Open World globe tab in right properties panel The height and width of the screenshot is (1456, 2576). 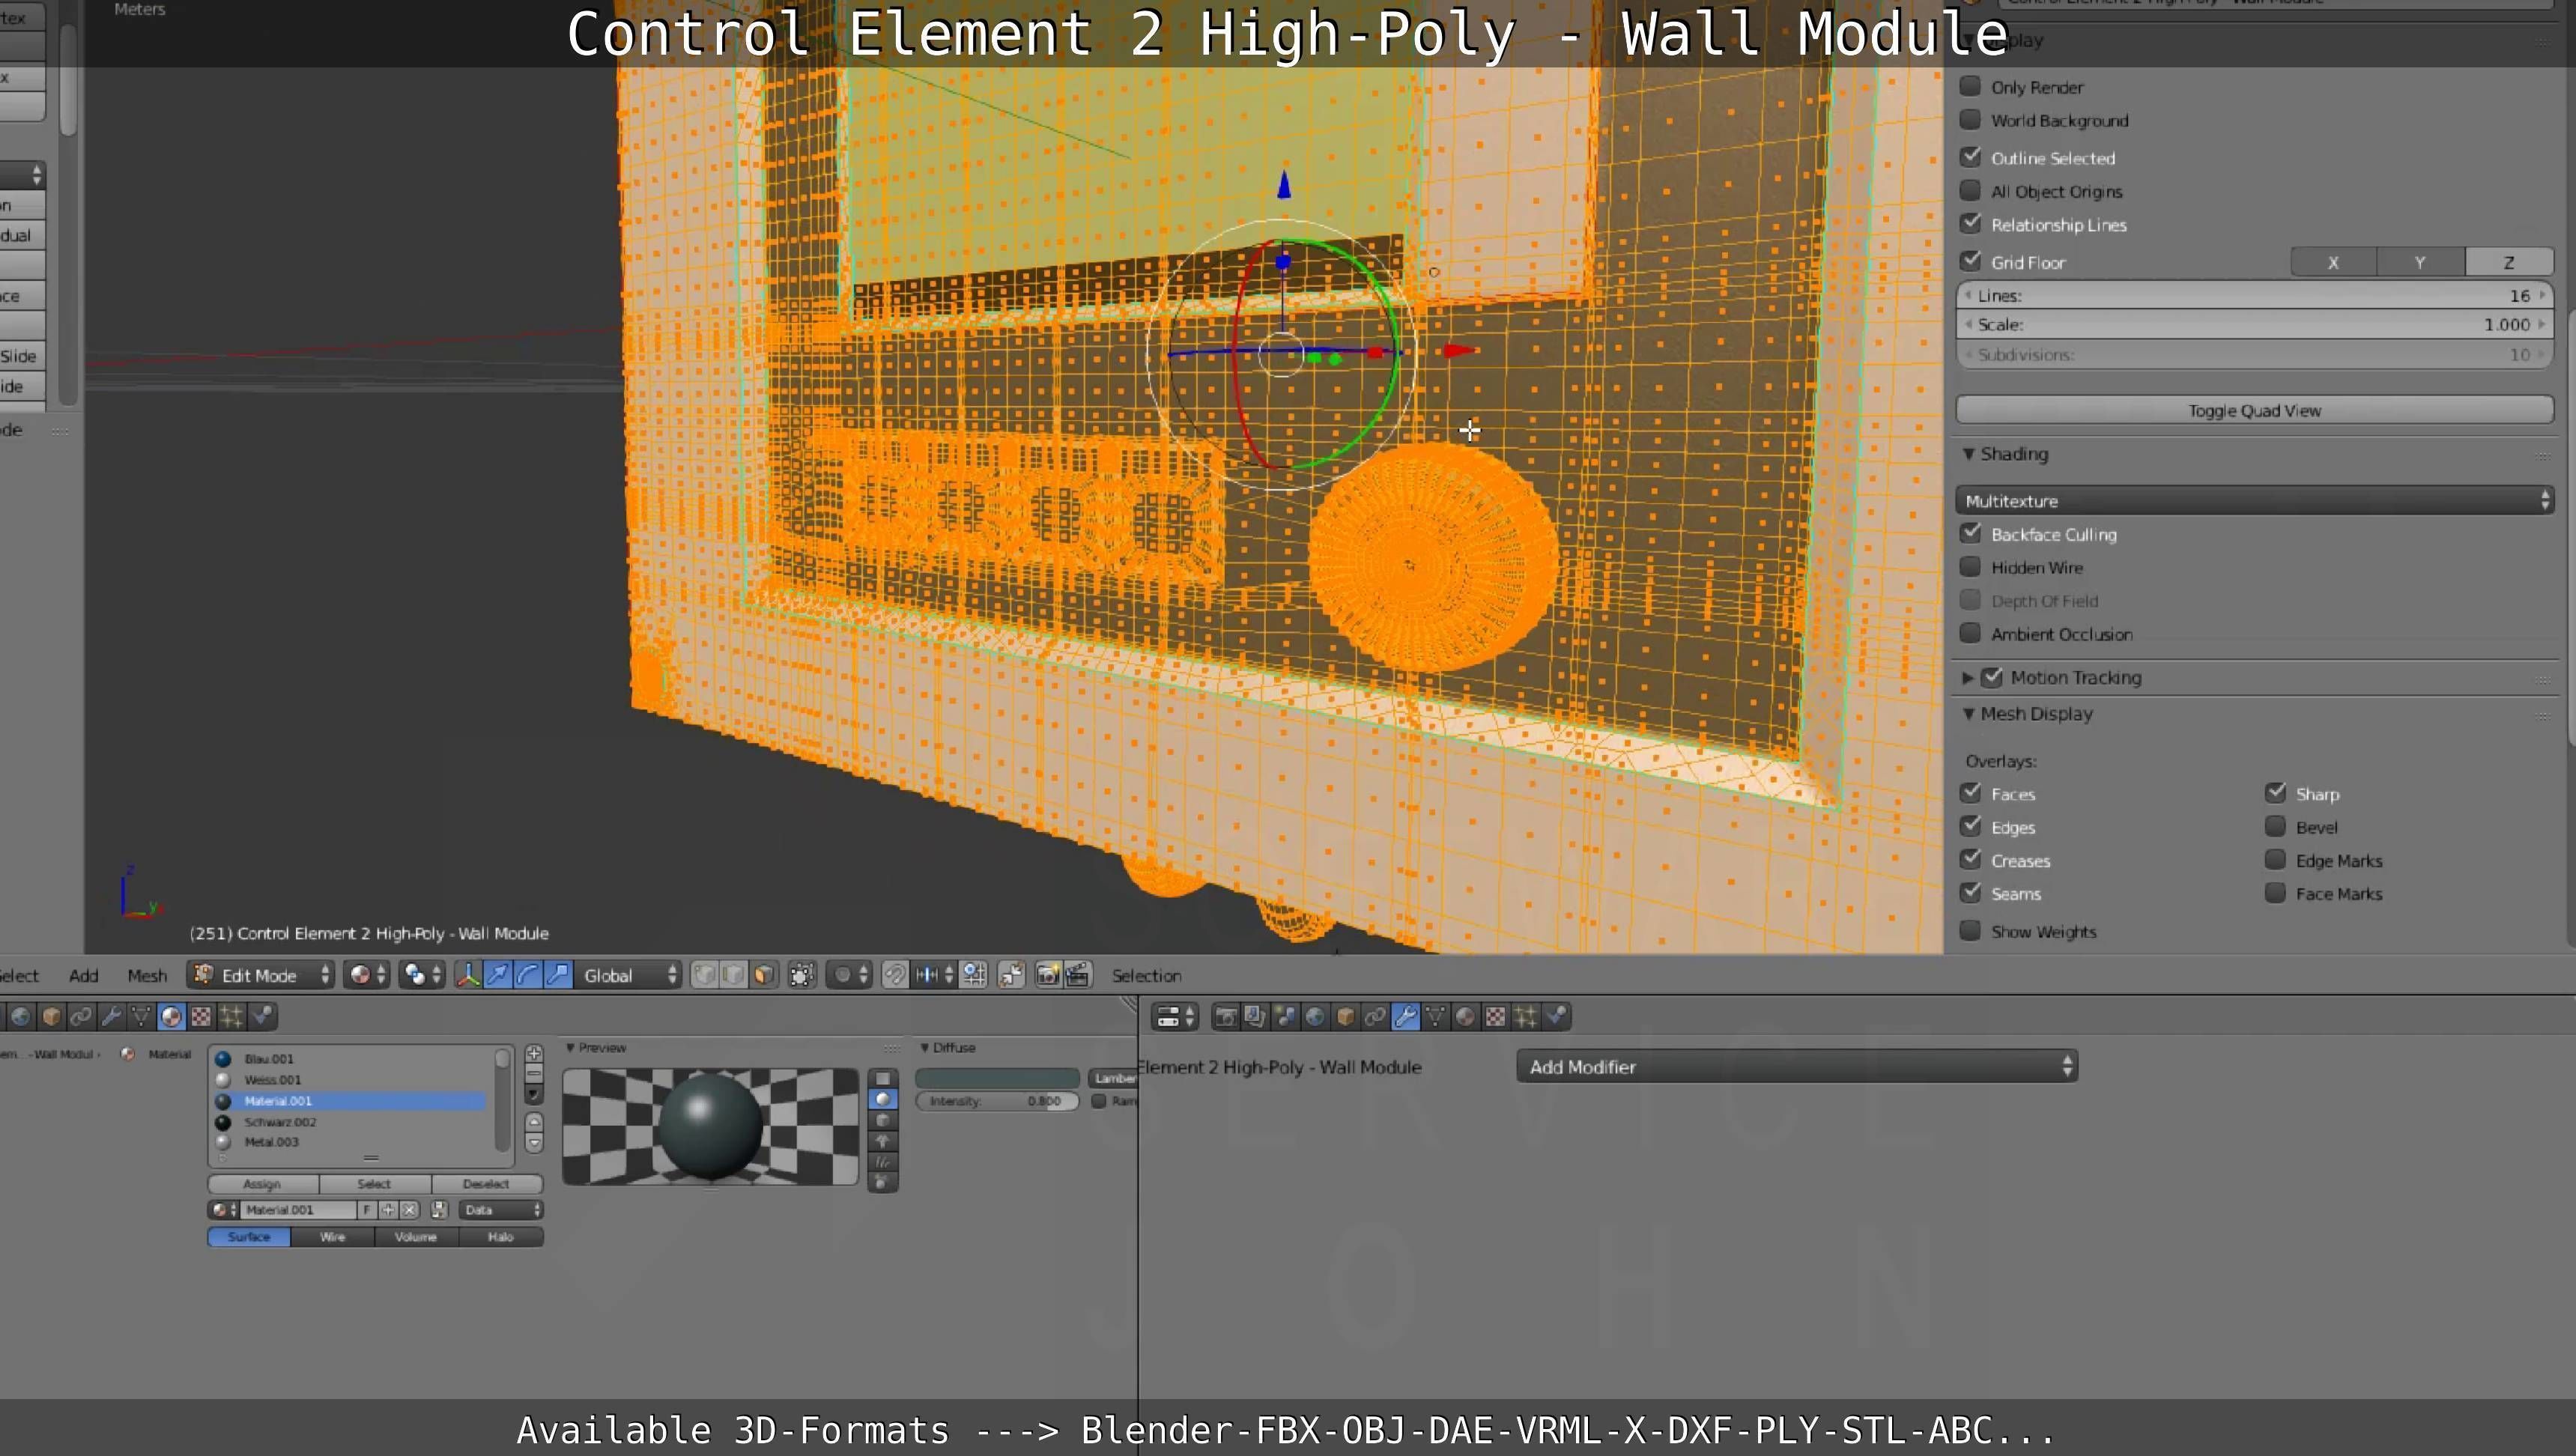point(1315,1017)
